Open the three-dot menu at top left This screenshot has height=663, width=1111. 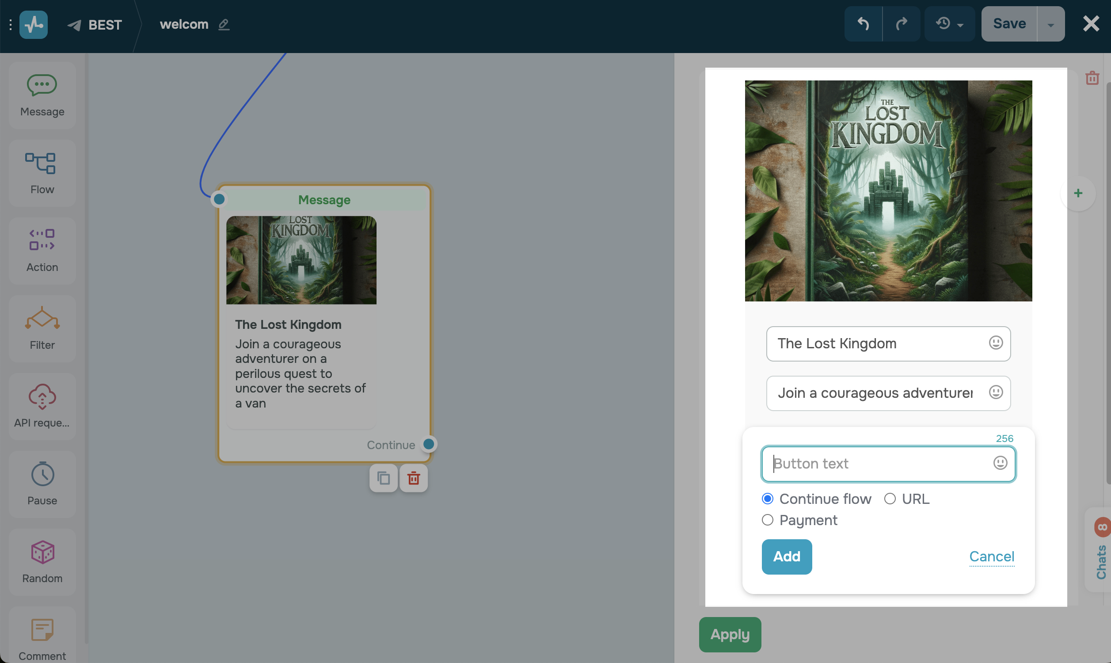click(10, 25)
